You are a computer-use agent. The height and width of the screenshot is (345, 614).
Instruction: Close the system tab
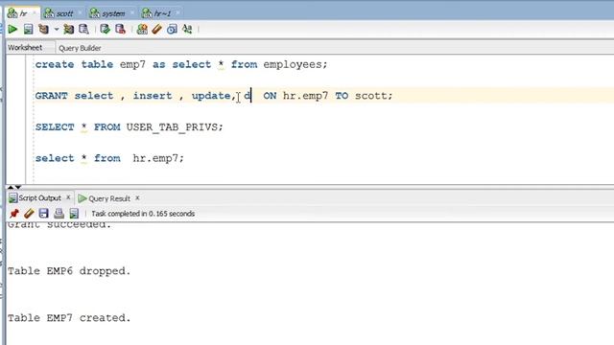tap(132, 13)
